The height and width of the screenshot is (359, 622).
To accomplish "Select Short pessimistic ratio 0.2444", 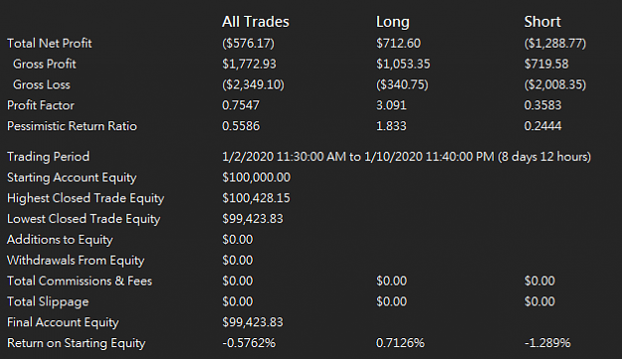I will click(x=542, y=126).
